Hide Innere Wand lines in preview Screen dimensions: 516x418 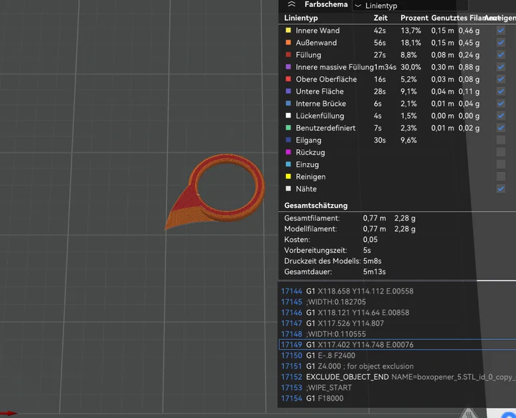501,30
